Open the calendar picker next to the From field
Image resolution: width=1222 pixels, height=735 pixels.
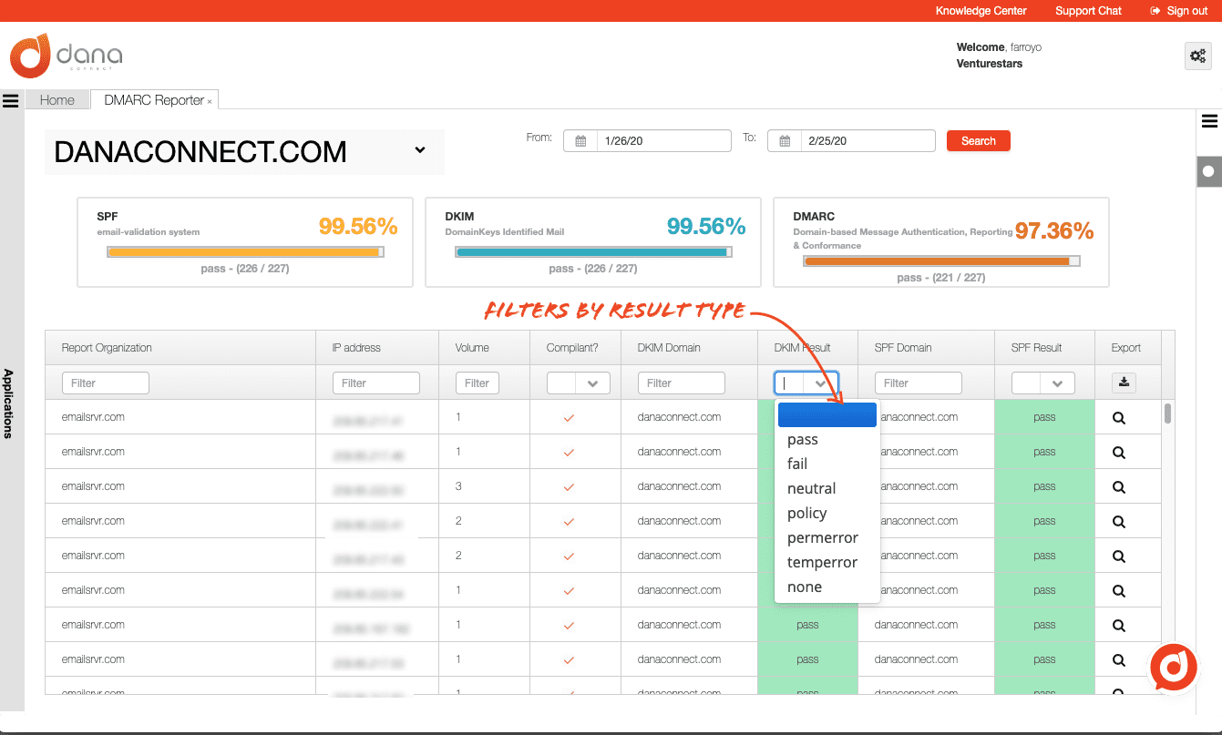click(580, 140)
